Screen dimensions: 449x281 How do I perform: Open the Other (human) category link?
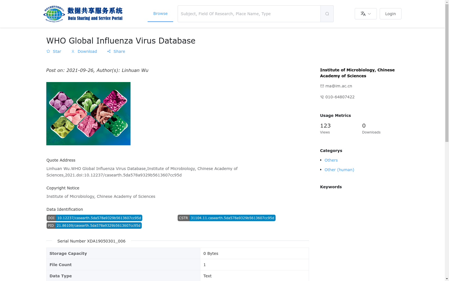tap(339, 170)
